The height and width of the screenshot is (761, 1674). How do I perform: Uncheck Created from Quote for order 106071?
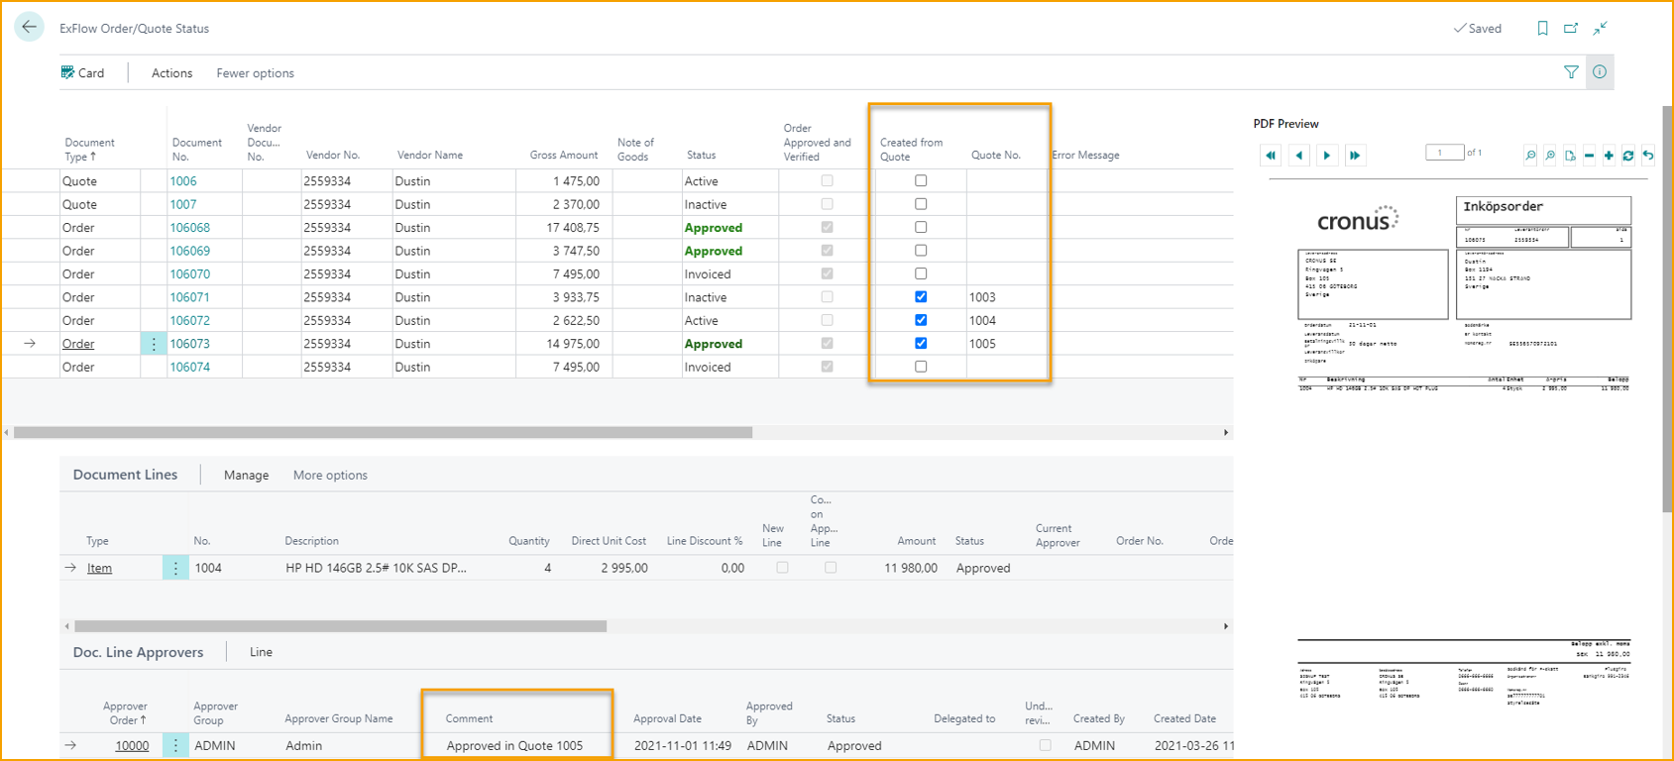(921, 297)
